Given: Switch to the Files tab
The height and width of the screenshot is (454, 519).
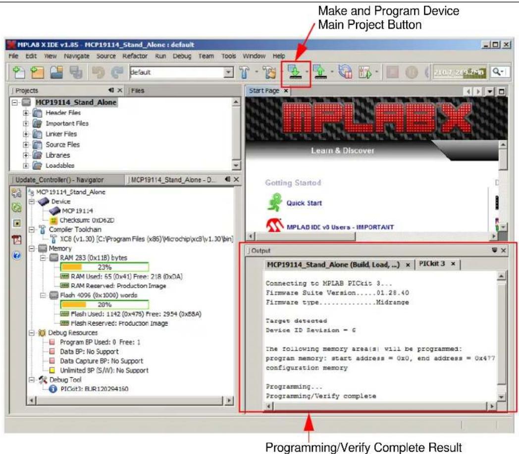Looking at the screenshot, I should [x=137, y=91].
